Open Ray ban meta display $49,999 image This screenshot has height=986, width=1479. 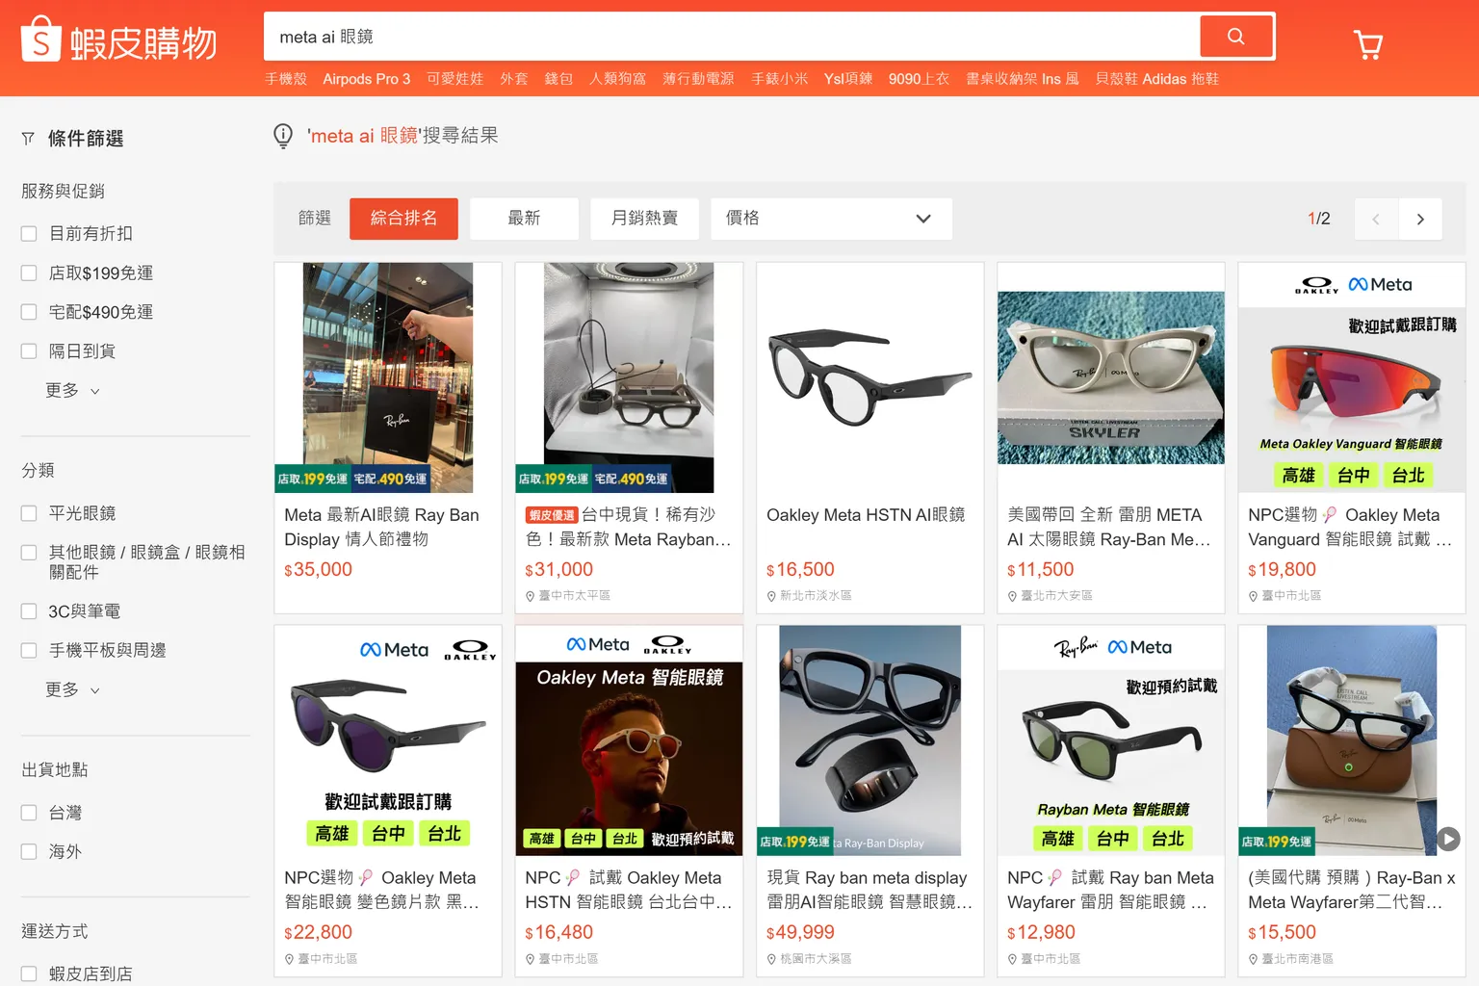coord(870,740)
